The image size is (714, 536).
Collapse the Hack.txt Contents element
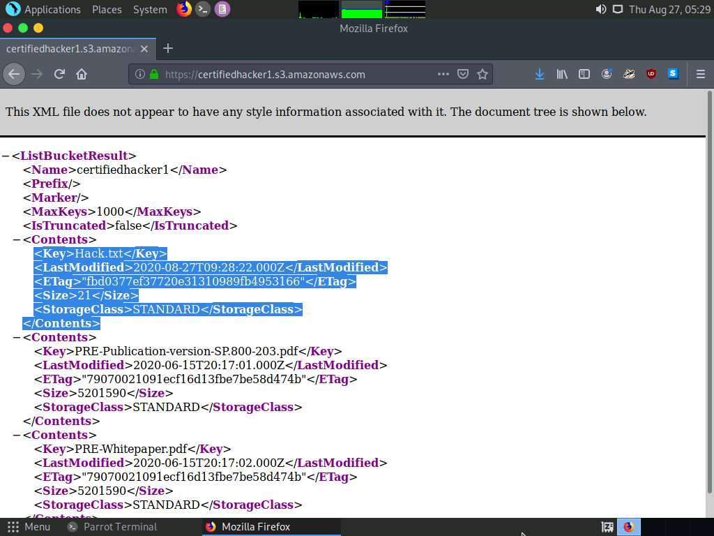pyautogui.click(x=15, y=239)
